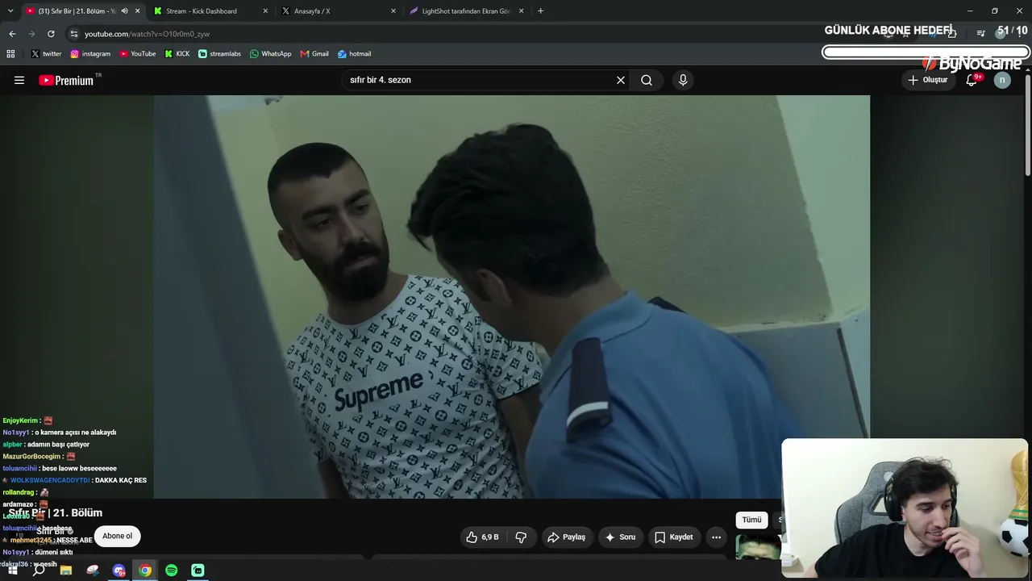Close the Sıfır Bir YouTube tab
The height and width of the screenshot is (581, 1032).
tap(138, 11)
